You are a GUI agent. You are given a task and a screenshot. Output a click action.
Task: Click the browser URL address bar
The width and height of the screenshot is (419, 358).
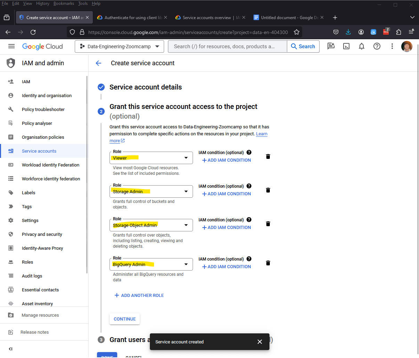[188, 32]
